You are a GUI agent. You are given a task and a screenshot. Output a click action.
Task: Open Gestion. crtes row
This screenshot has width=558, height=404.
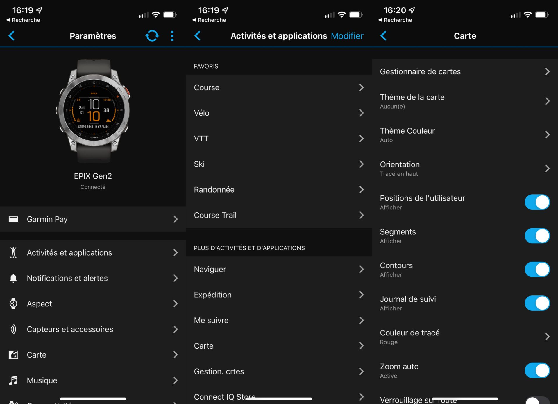click(x=279, y=371)
